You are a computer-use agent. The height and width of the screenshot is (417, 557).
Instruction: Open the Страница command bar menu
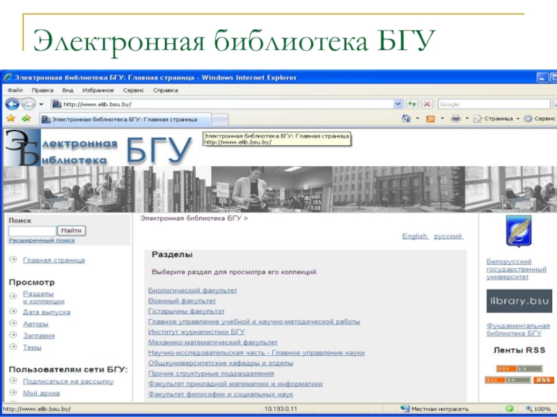tap(496, 118)
